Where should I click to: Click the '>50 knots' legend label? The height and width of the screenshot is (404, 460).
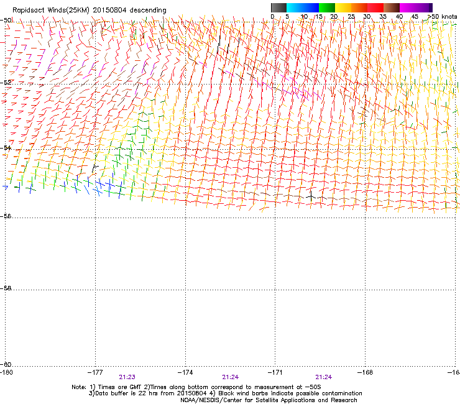[442, 17]
